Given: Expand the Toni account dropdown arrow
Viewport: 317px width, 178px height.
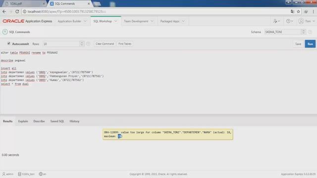Looking at the screenshot, I should [x=314, y=21].
